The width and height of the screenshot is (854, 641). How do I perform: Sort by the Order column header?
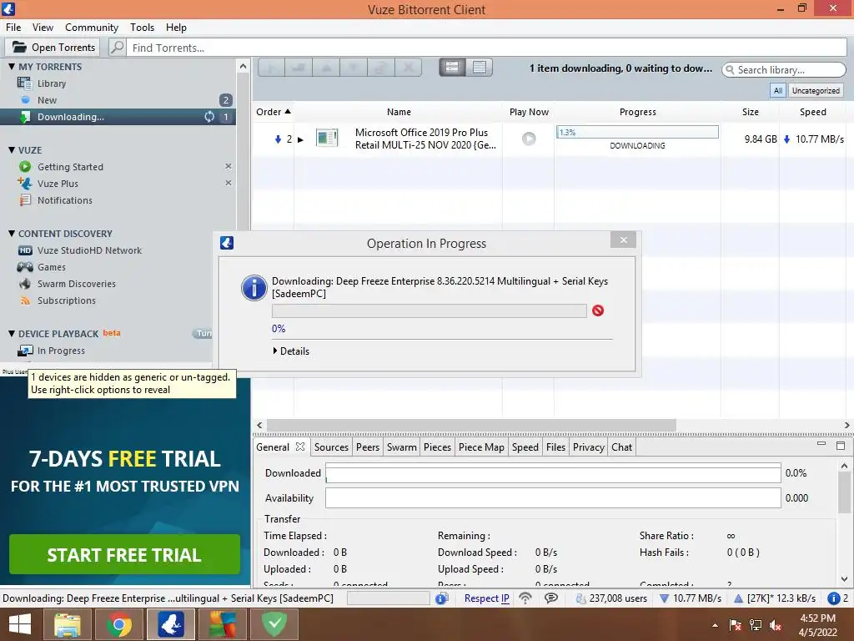(273, 112)
